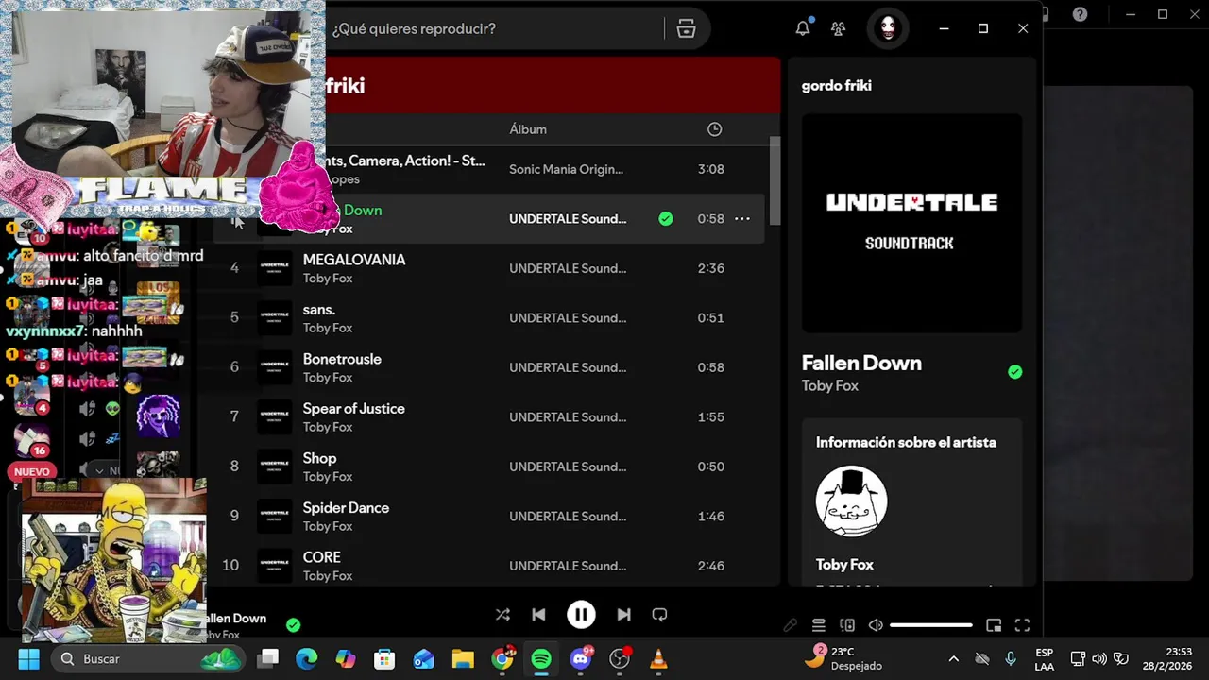Image resolution: width=1209 pixels, height=680 pixels.
Task: Open Copilot from taskbar
Action: pos(346,659)
